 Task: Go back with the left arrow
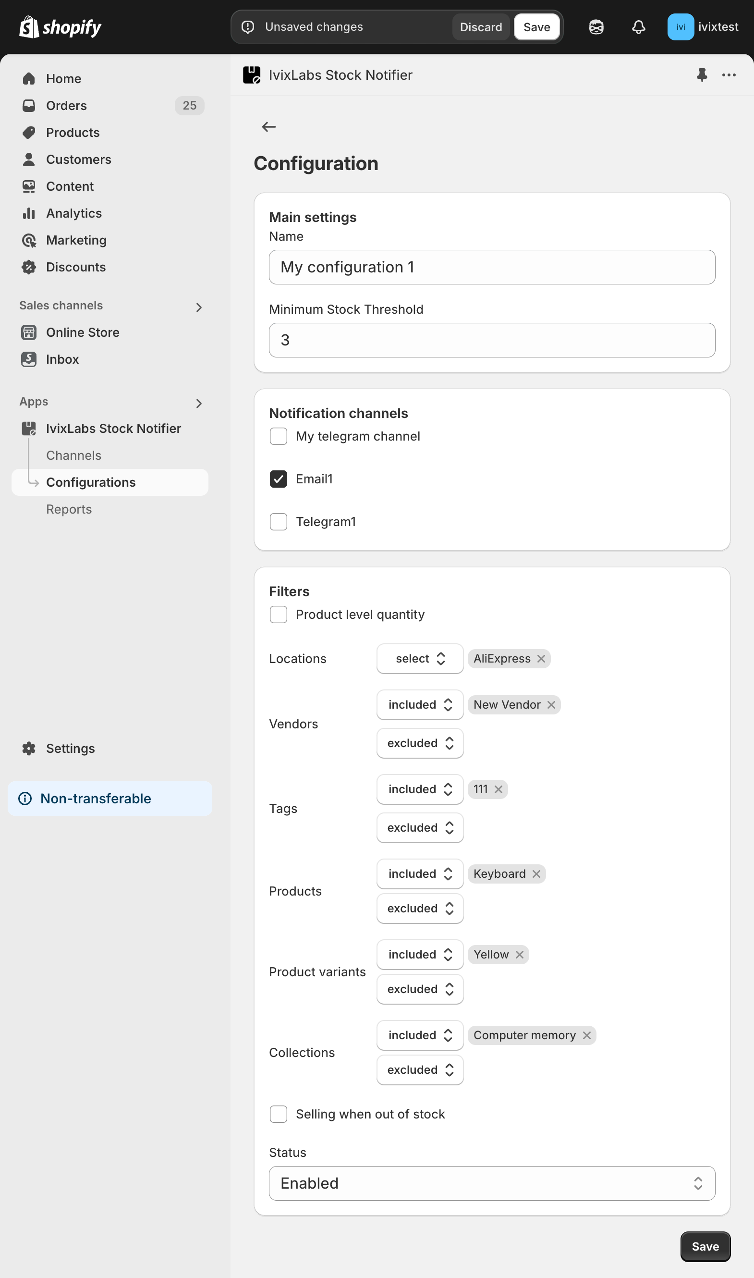[x=268, y=126]
